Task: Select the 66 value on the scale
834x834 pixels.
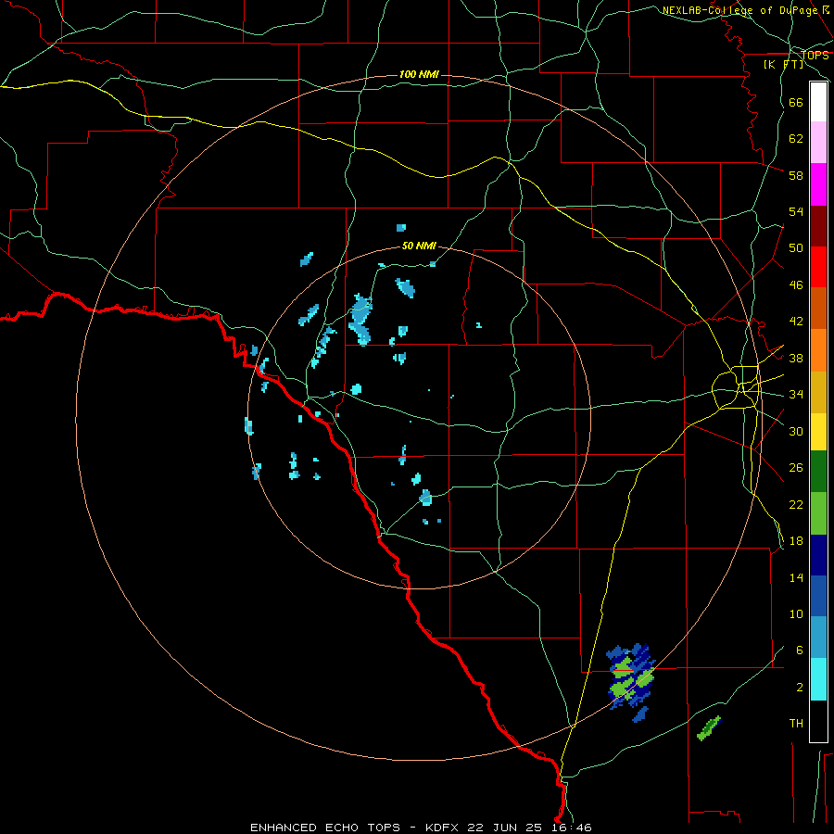Action: pos(796,102)
